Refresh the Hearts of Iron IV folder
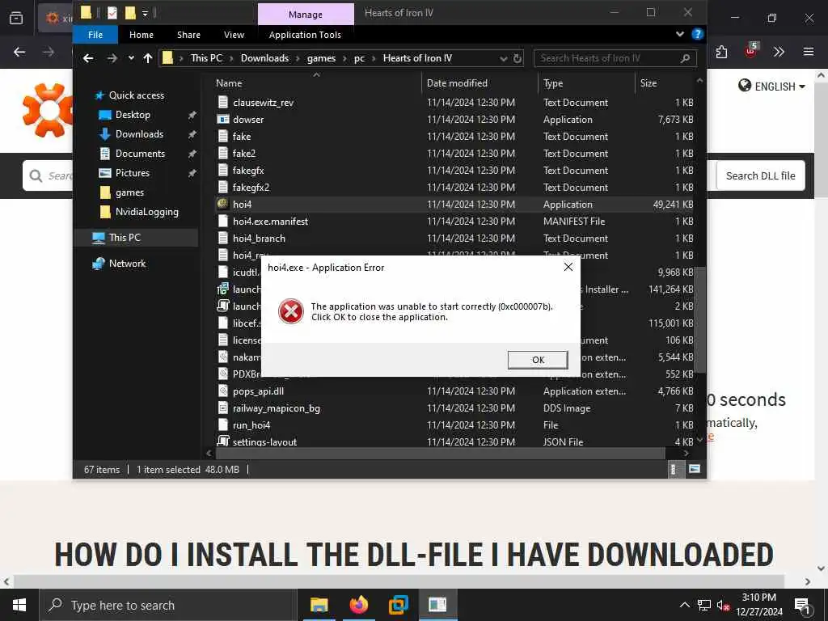This screenshot has height=621, width=828. click(x=517, y=58)
